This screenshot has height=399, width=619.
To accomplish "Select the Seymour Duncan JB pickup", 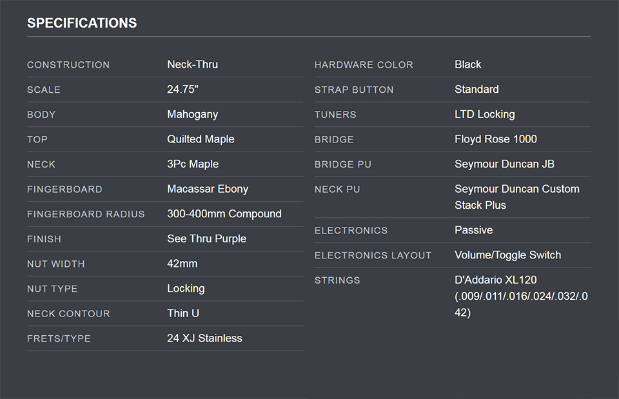I will 504,164.
